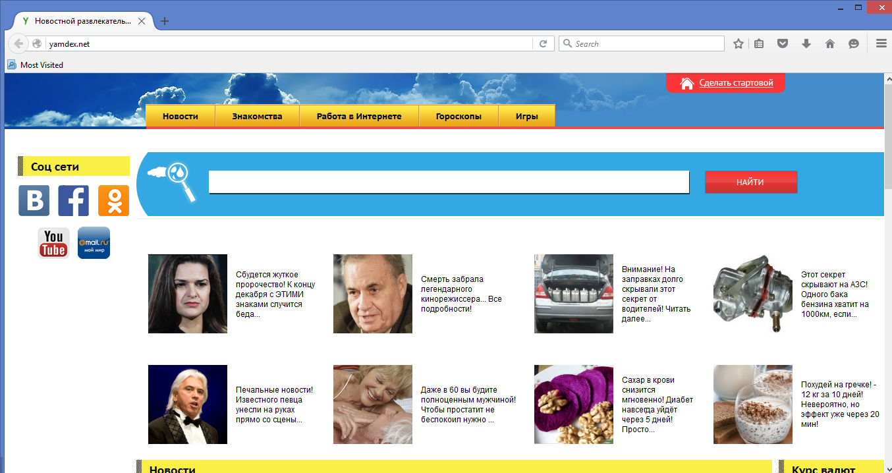892x473 pixels.
Task: Reload the current page
Action: pos(544,43)
